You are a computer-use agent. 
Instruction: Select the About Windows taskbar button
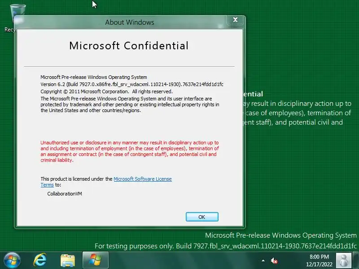pyautogui.click(x=96, y=260)
